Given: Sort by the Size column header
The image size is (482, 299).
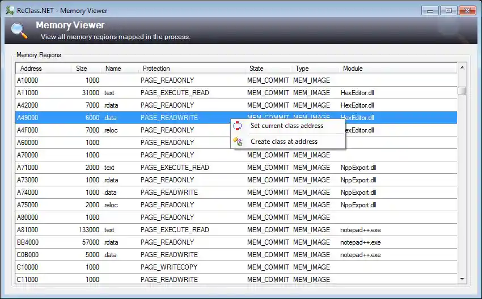Looking at the screenshot, I should 82,69.
